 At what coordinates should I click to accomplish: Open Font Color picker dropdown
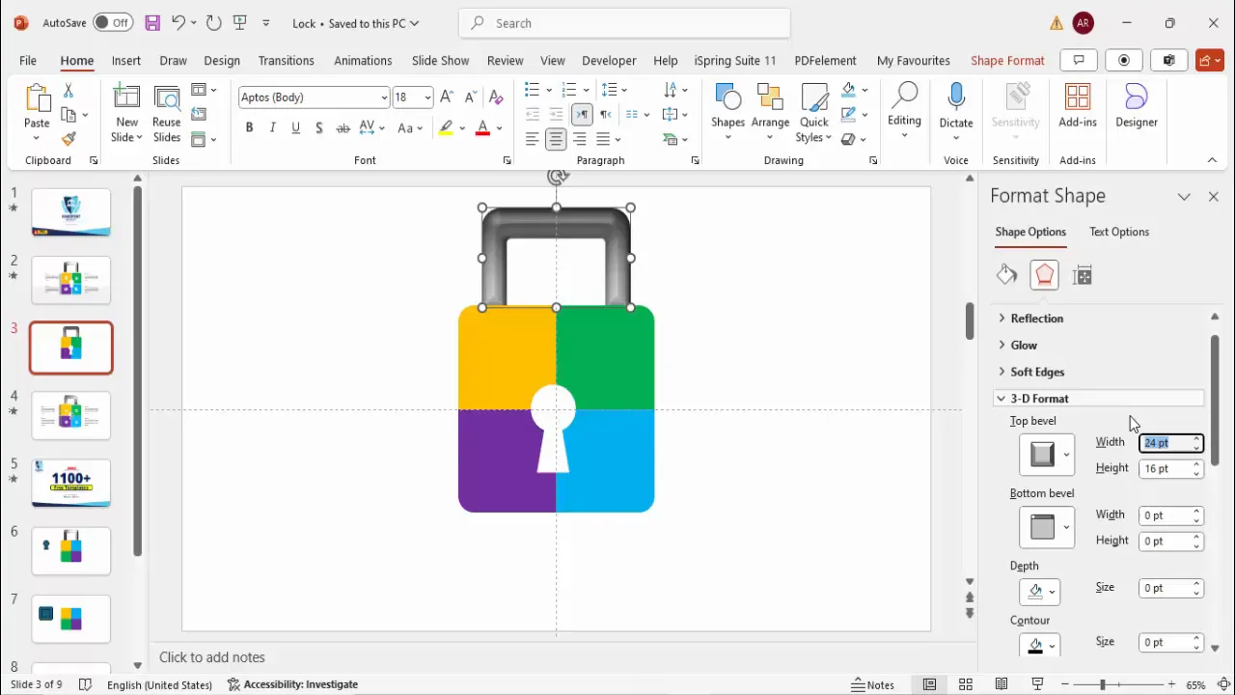click(x=499, y=127)
